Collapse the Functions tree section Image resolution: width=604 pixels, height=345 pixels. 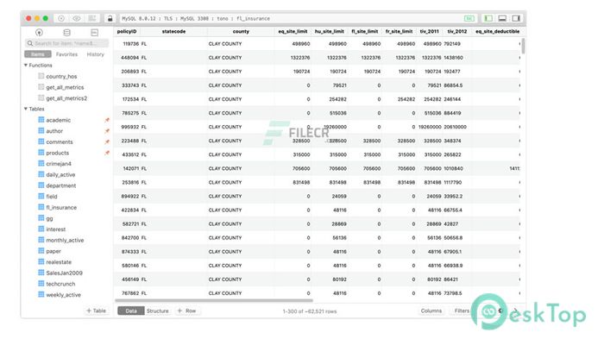point(26,65)
